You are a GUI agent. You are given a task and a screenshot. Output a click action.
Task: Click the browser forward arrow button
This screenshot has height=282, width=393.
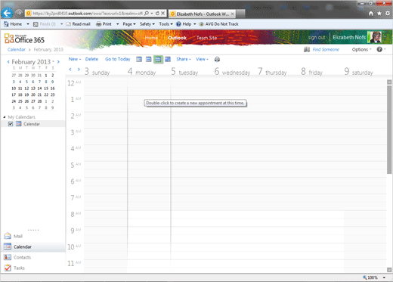coord(18,13)
